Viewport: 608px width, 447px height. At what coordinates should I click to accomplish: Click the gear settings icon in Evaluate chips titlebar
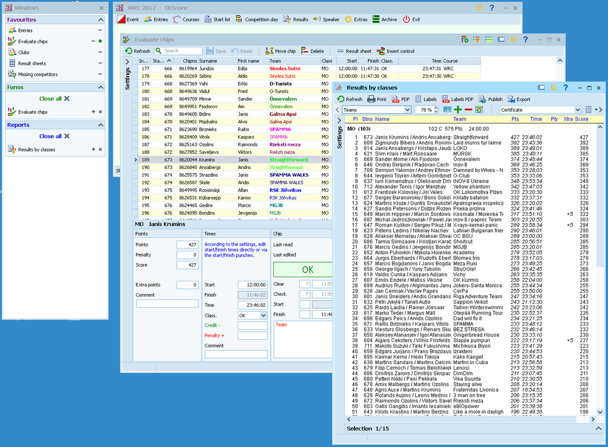(x=513, y=39)
